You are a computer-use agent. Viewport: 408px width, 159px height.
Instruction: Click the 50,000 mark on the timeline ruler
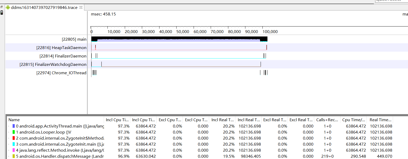(183, 32)
